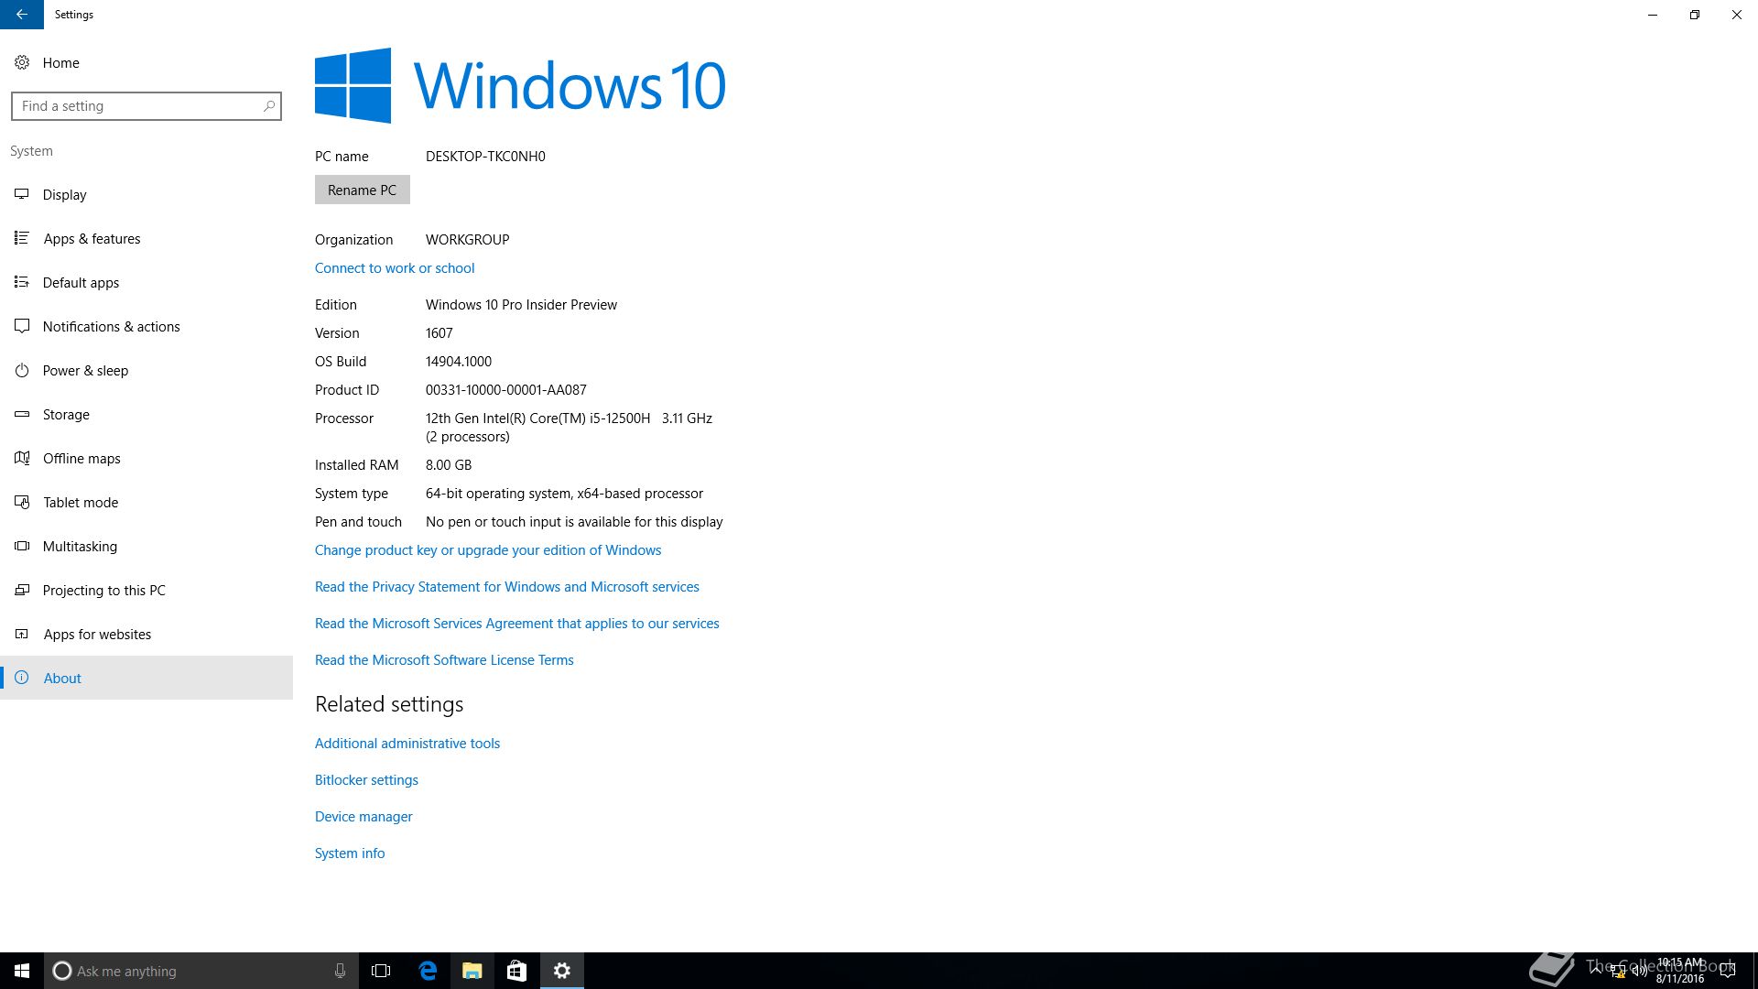Click the Product ID 00331-10000-00001-AA087
This screenshot has width=1758, height=989.
pos(506,390)
